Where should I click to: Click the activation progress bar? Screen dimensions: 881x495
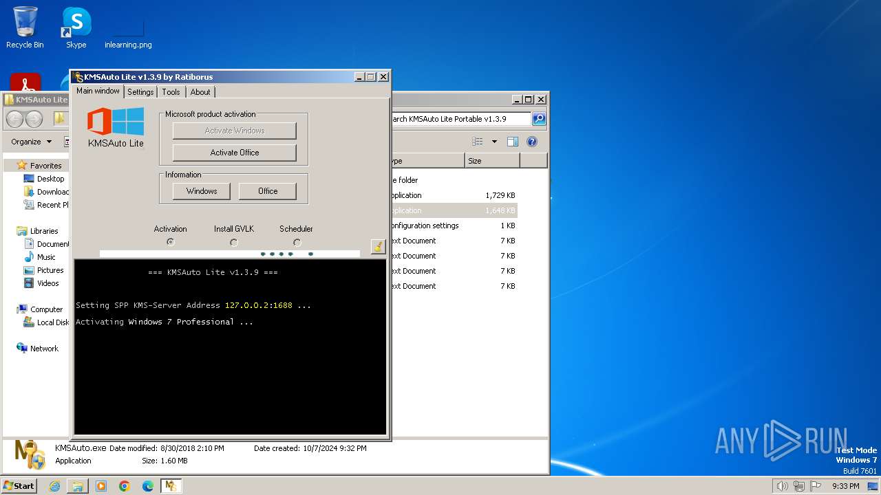point(230,254)
